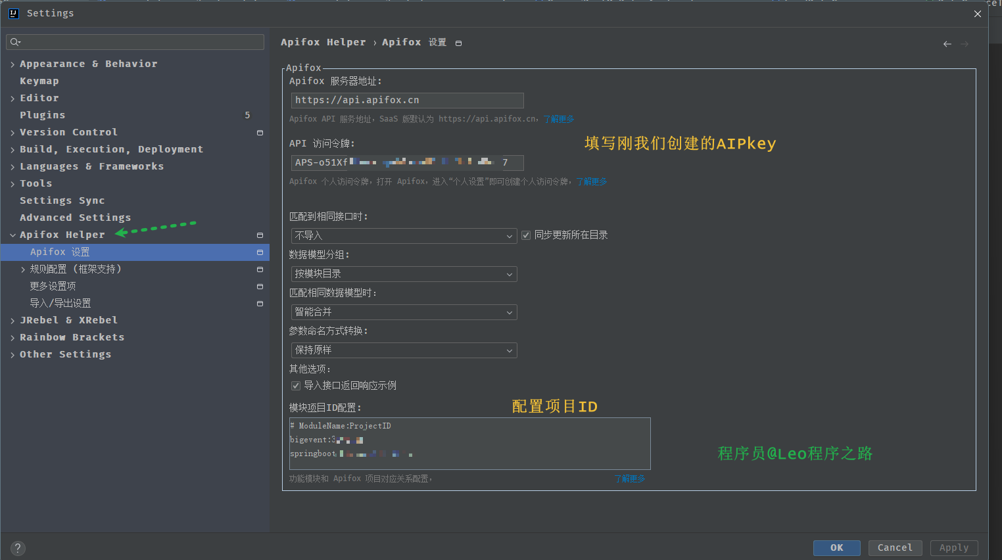This screenshot has width=1002, height=560.
Task: Open the 数据模型分组 dropdown showing 按模块目录
Action: tap(404, 274)
